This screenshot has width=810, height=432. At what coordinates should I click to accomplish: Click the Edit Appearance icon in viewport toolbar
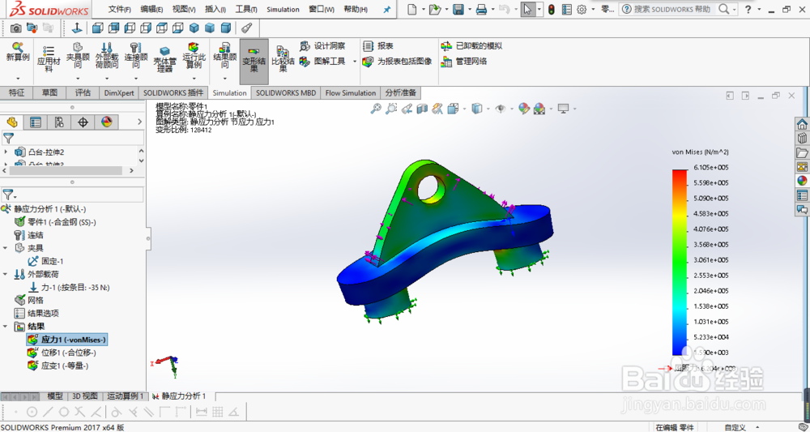tap(524, 109)
